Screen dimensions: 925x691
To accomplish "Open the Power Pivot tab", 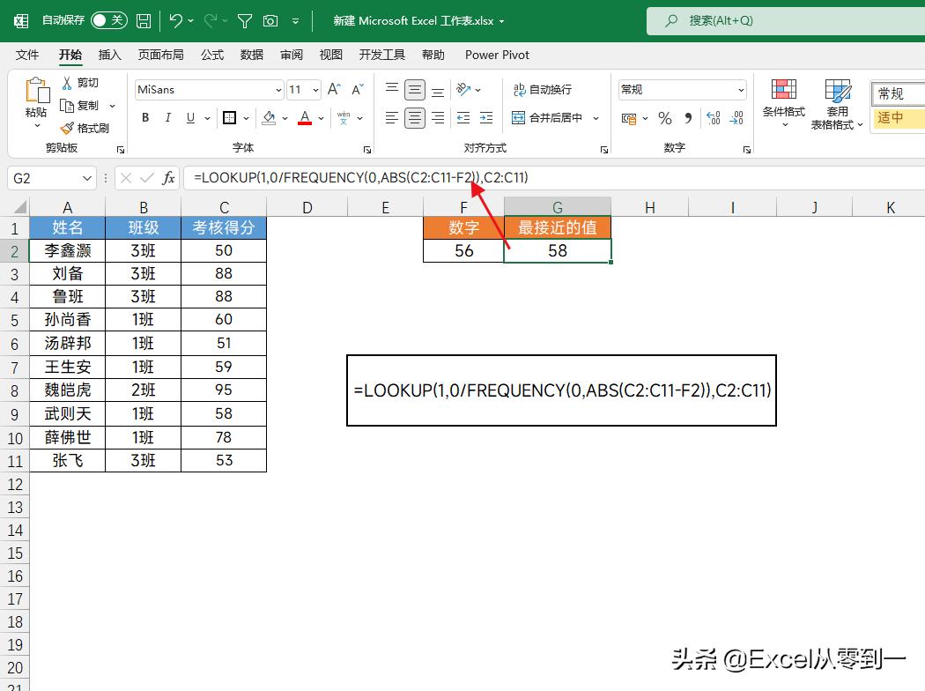I will pyautogui.click(x=496, y=55).
